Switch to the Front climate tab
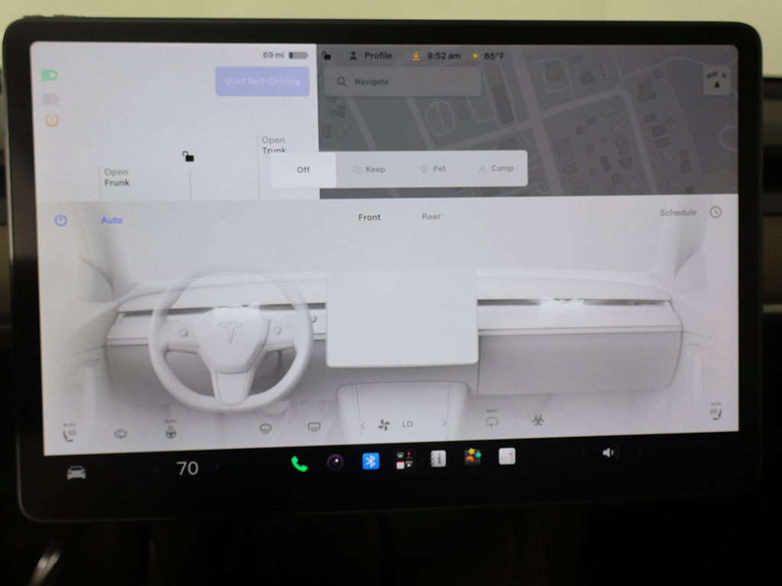Viewport: 782px width, 586px height. click(369, 217)
